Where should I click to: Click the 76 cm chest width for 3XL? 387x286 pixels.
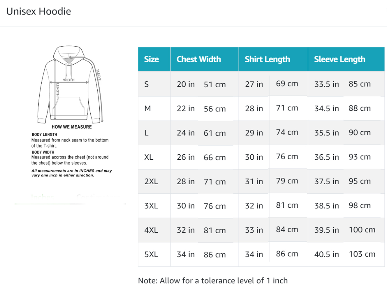(215, 206)
